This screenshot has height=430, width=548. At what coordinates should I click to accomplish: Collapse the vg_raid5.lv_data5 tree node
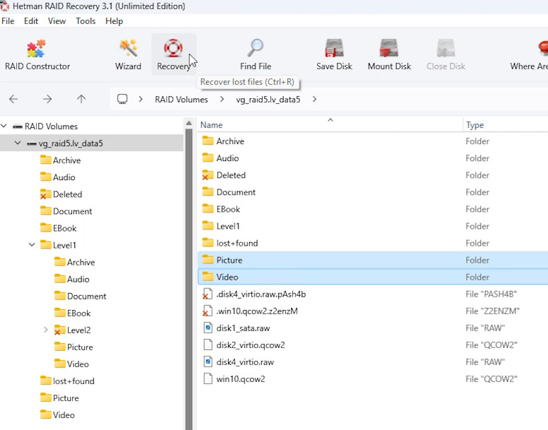pos(18,143)
